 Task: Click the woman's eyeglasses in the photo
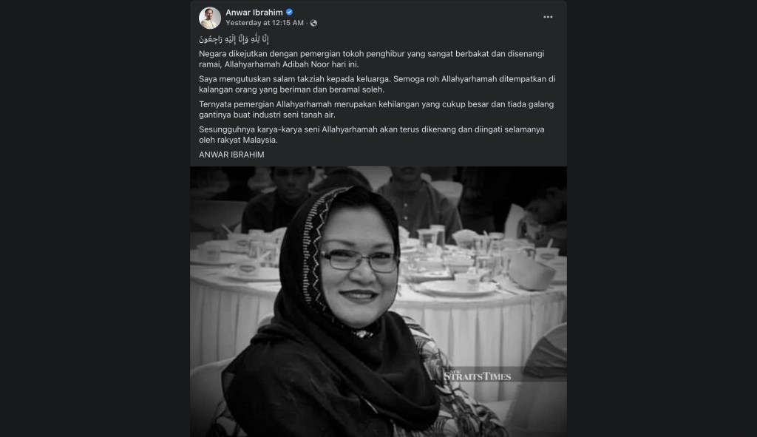click(x=359, y=261)
